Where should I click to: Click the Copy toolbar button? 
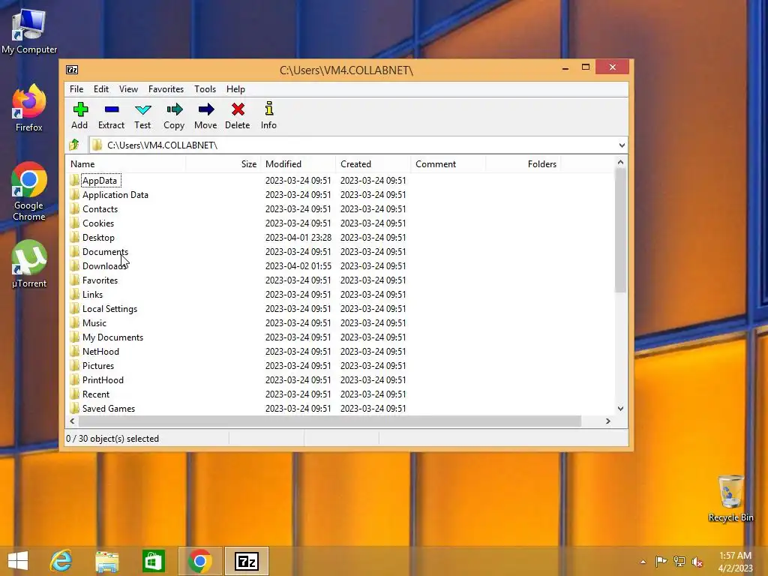174,116
